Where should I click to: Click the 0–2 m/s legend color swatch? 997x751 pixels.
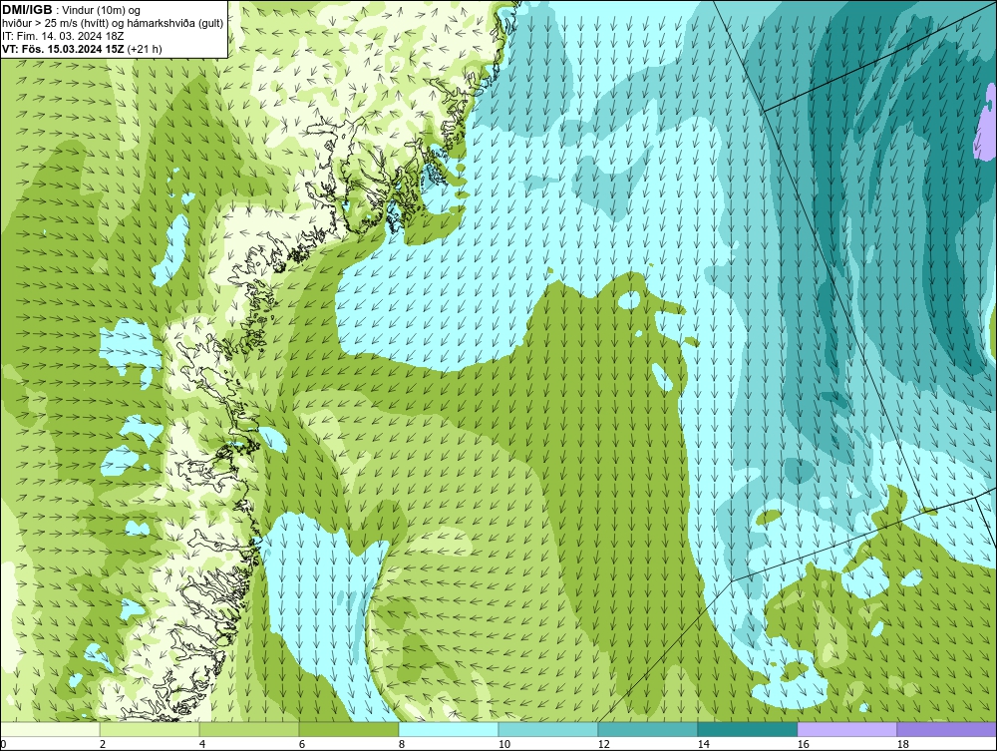50,729
